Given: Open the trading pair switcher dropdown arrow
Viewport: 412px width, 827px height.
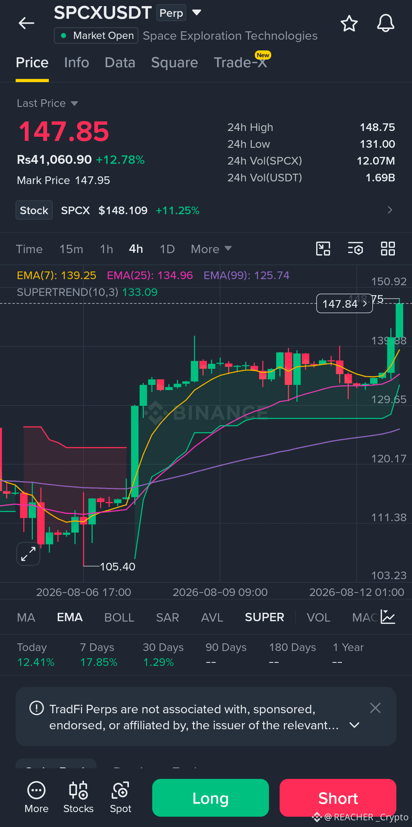Looking at the screenshot, I should (x=196, y=13).
